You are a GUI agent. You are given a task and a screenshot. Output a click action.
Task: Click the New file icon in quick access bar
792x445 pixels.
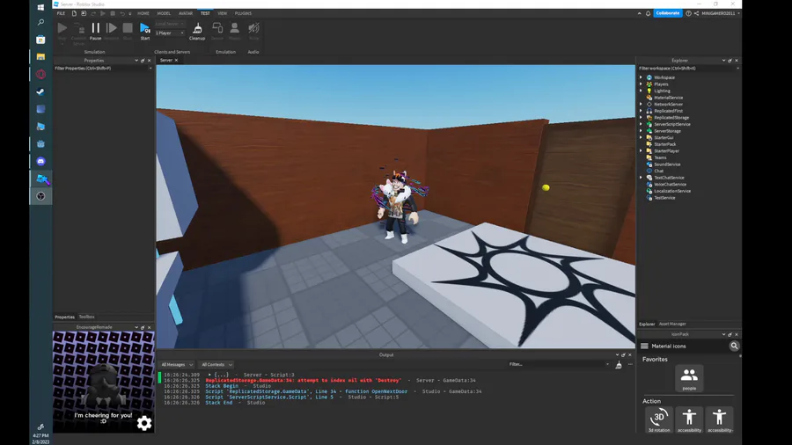(74, 13)
